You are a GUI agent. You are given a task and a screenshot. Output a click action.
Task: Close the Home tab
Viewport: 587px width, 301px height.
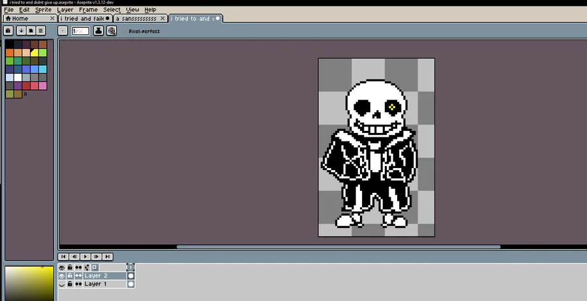tap(52, 18)
